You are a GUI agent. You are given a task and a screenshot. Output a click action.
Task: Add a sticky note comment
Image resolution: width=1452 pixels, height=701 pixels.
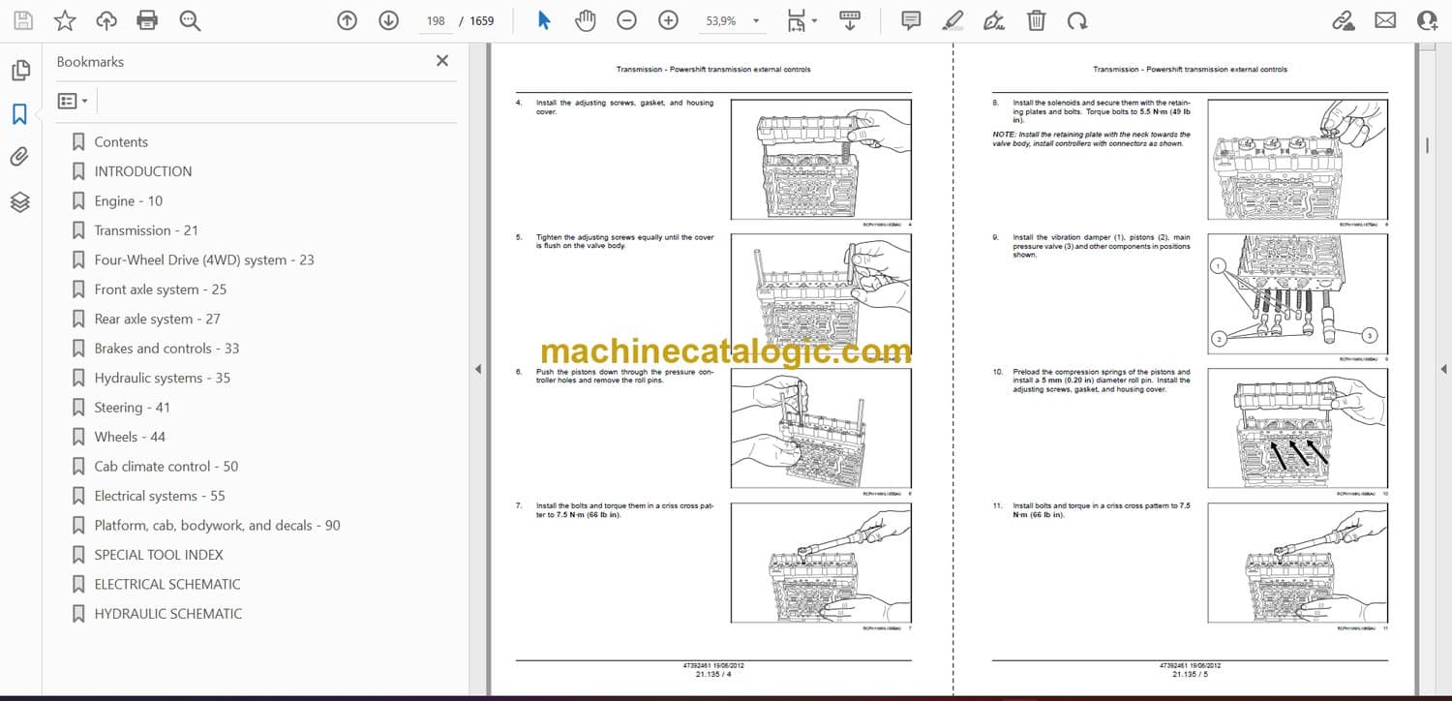pyautogui.click(x=911, y=20)
